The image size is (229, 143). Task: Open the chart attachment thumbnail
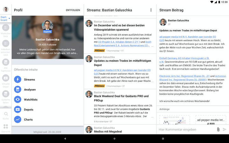[175, 120]
